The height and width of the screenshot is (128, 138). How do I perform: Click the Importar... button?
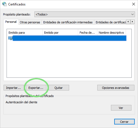14,88
